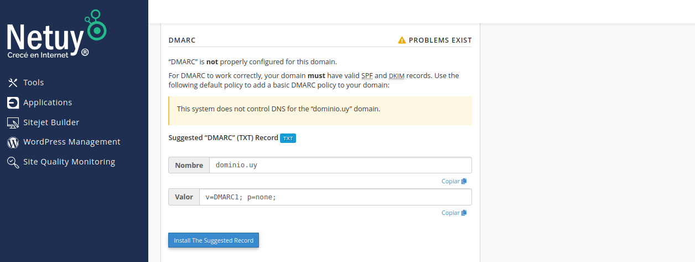Click the Site Quality Monitoring magnifier icon
The width and height of the screenshot is (695, 262).
pos(13,162)
